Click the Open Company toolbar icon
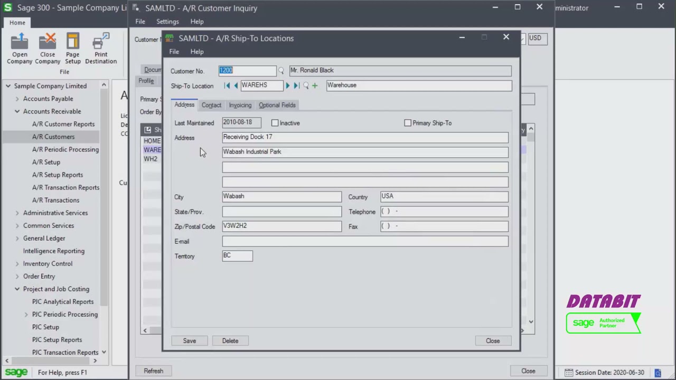676x380 pixels. click(x=20, y=49)
